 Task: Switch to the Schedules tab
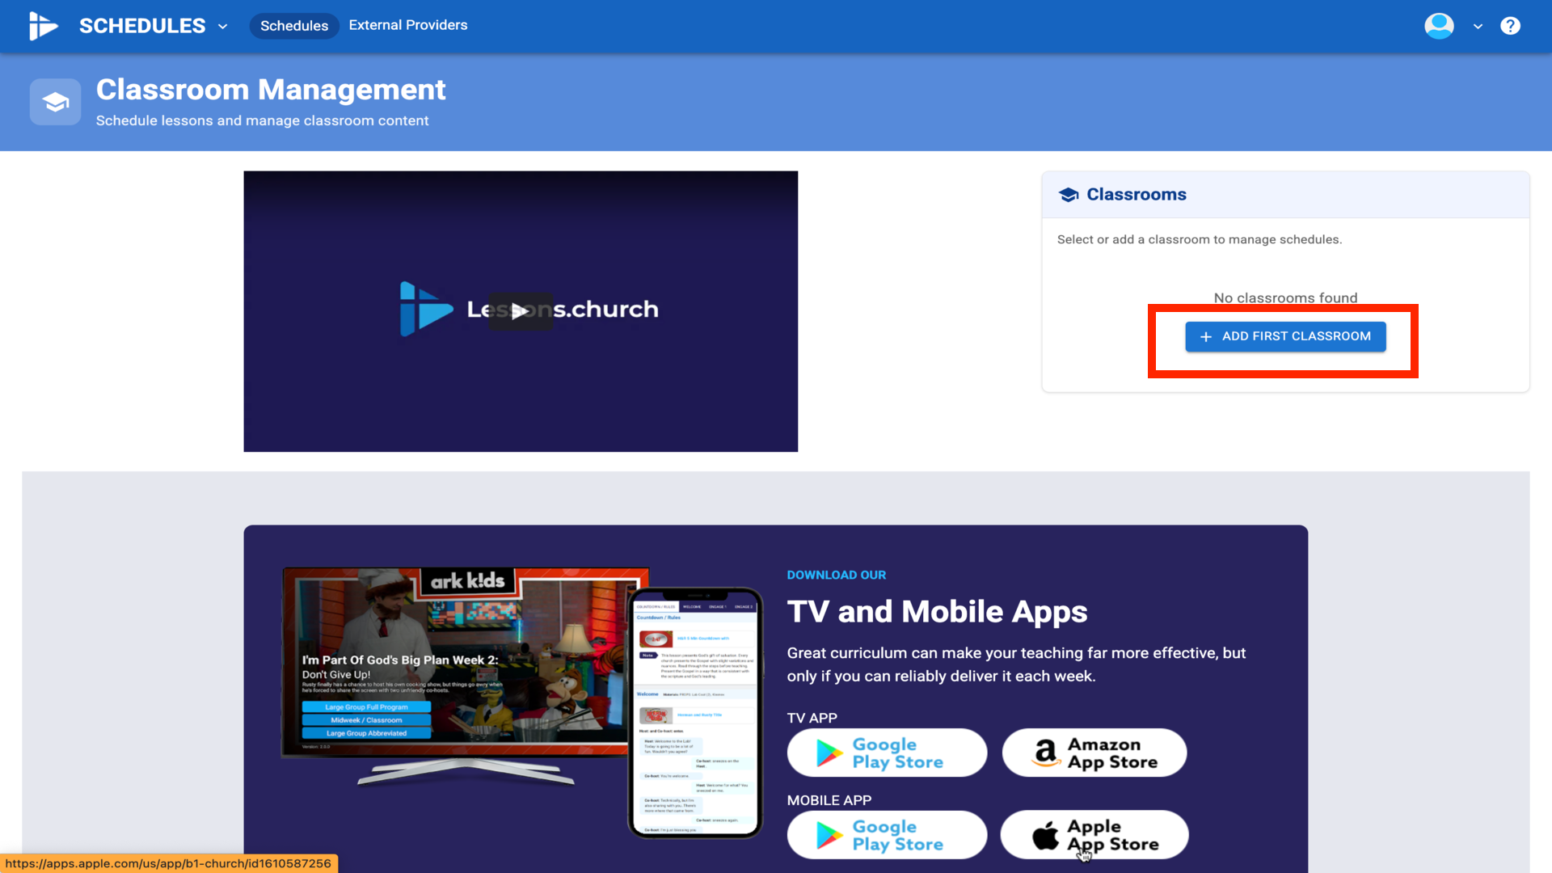(294, 26)
